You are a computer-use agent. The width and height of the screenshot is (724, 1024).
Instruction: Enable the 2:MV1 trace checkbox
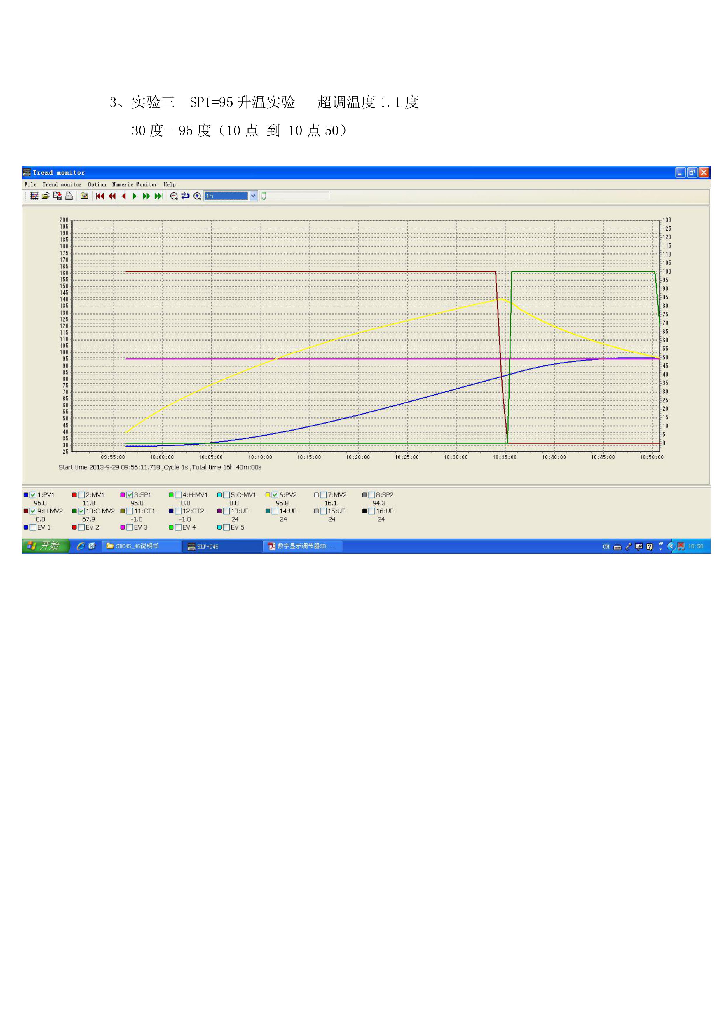pyautogui.click(x=81, y=495)
